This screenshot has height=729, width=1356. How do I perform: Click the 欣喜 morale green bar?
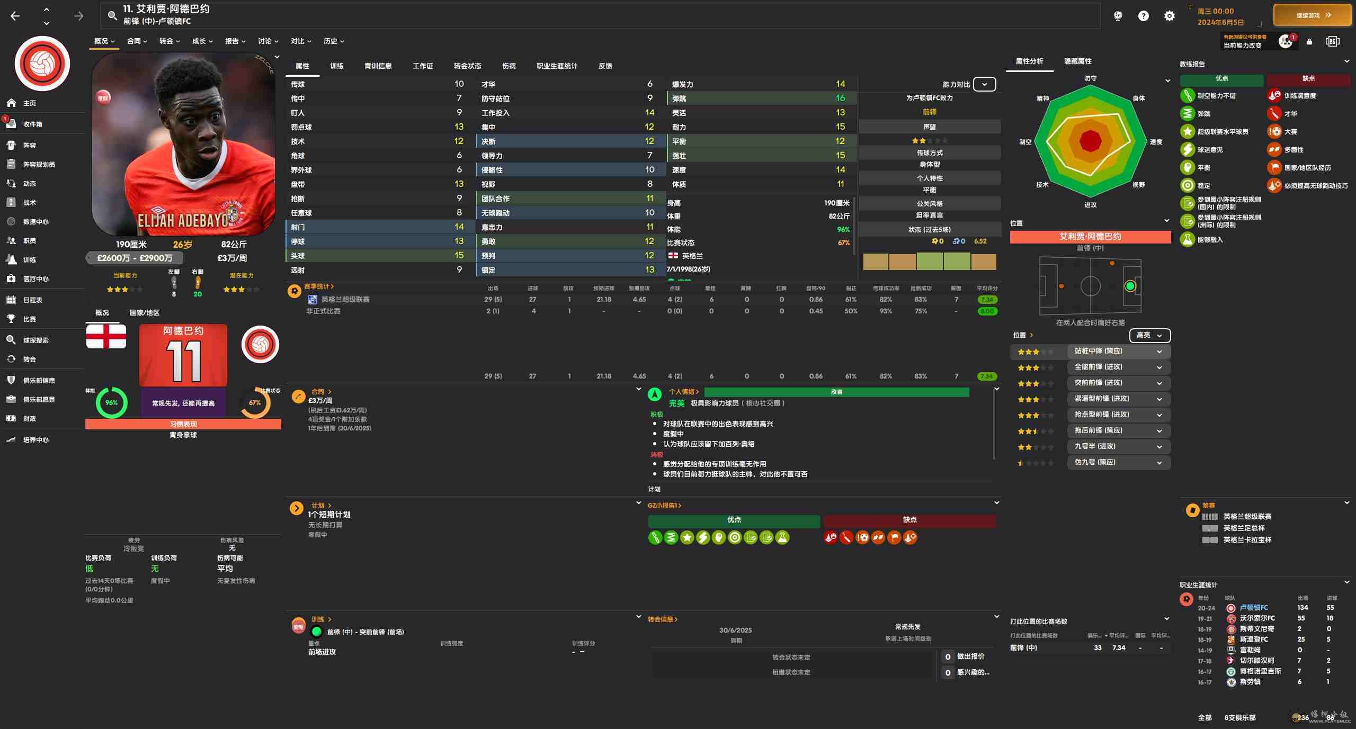(836, 392)
